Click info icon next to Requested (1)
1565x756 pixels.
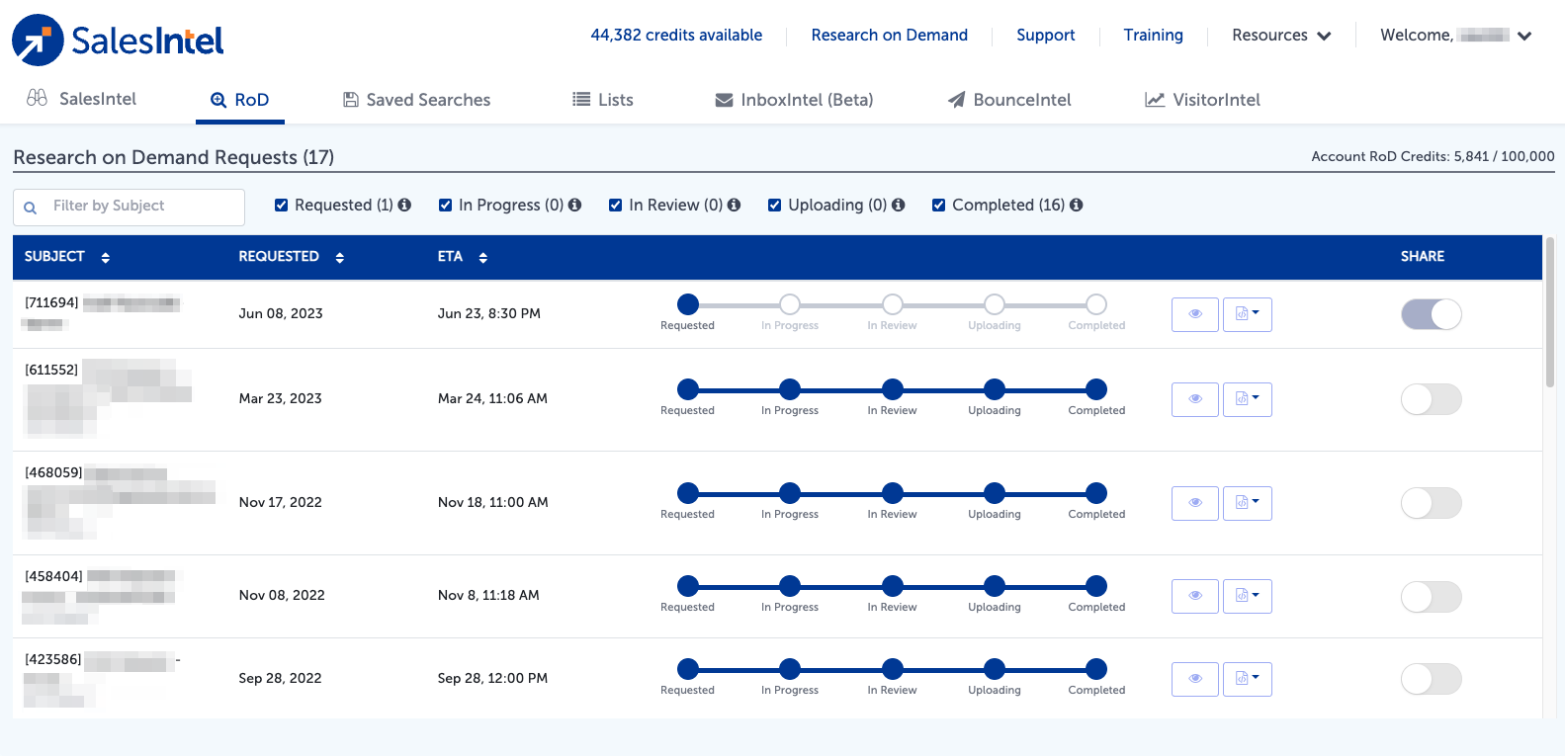pos(404,205)
